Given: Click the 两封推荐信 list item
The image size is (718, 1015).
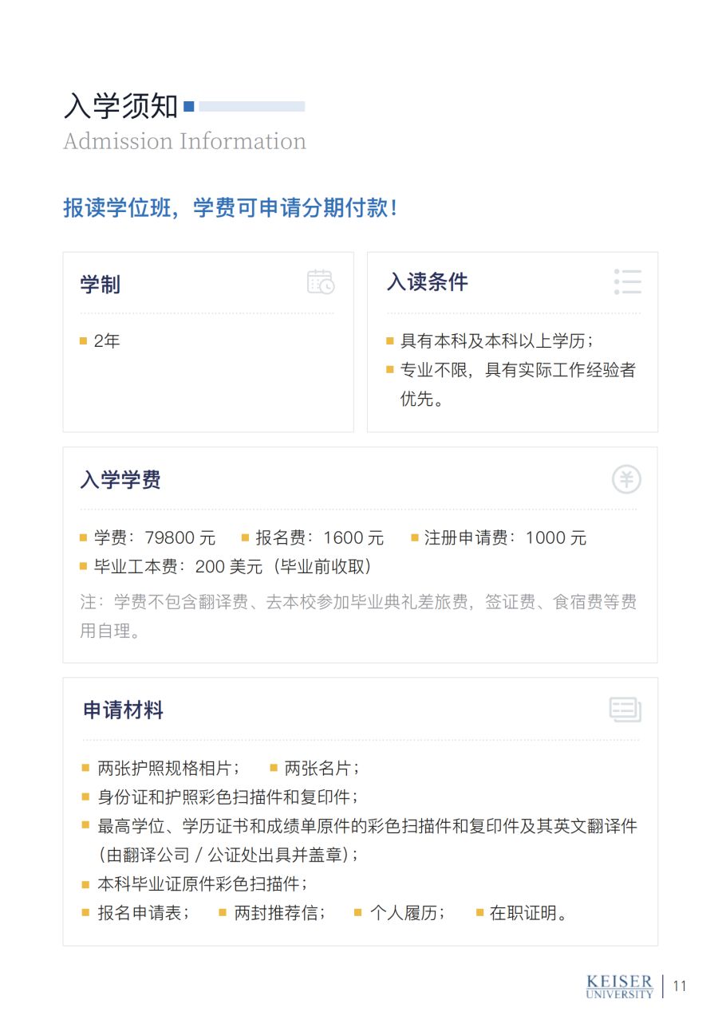Looking at the screenshot, I should tap(279, 913).
